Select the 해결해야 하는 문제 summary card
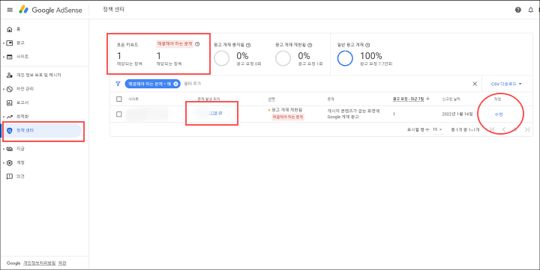 coord(178,54)
